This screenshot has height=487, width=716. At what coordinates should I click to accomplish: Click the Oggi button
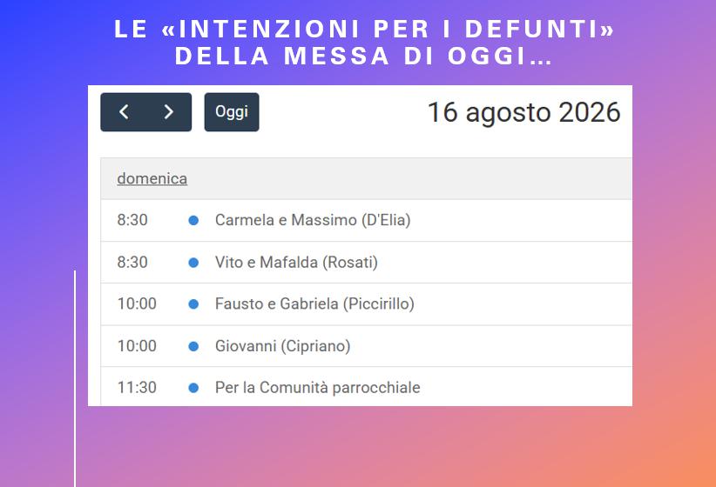tap(232, 112)
